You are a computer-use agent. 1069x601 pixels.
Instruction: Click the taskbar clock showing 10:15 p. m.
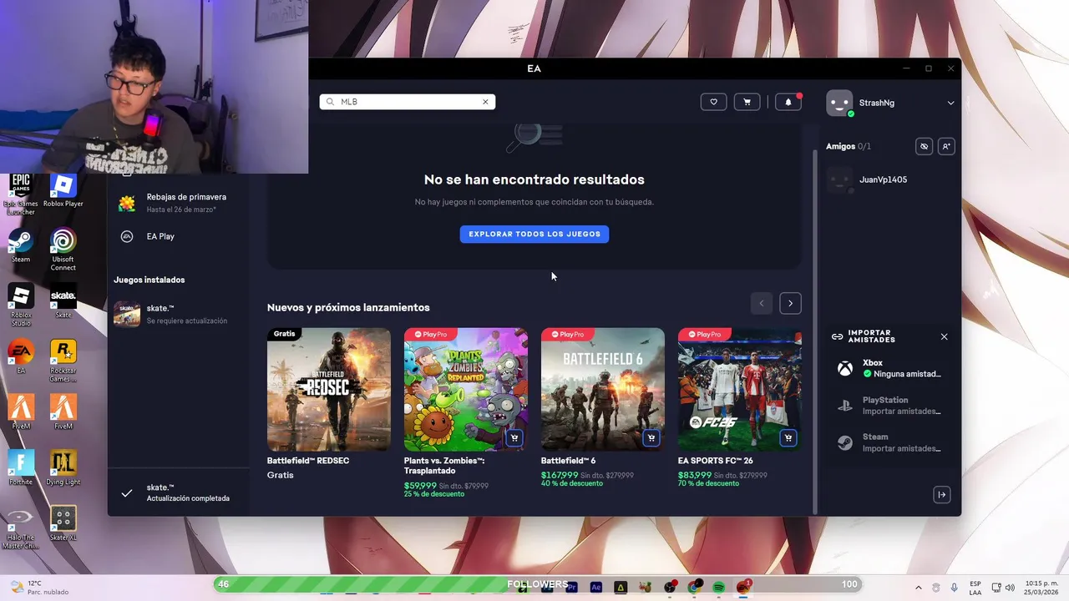coord(1042,588)
